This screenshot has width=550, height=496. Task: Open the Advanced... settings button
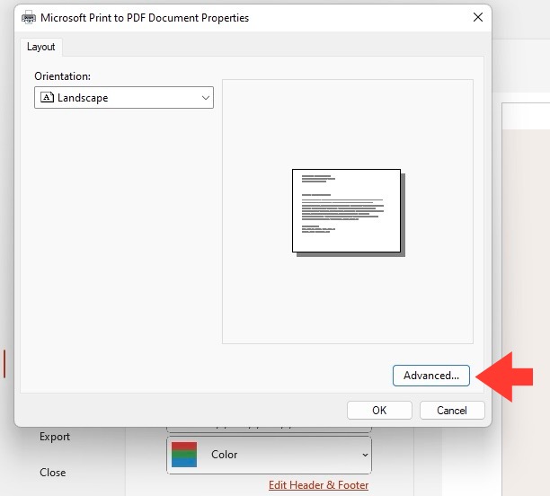430,376
